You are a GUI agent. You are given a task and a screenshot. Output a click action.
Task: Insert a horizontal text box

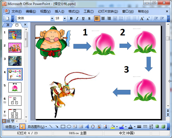click(x=75, y=127)
